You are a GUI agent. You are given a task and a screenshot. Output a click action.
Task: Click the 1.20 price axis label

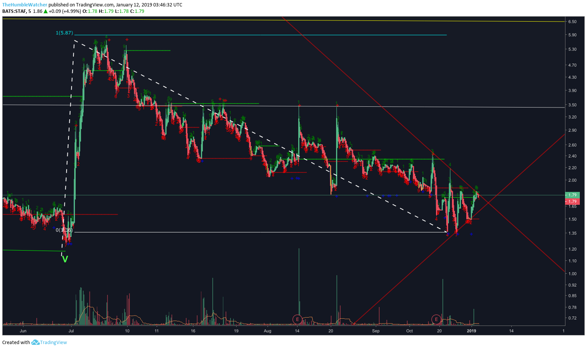pyautogui.click(x=572, y=249)
